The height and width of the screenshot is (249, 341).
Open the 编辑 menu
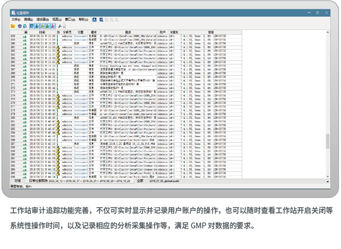tap(28, 20)
